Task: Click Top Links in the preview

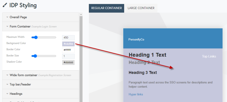Action: (209, 56)
